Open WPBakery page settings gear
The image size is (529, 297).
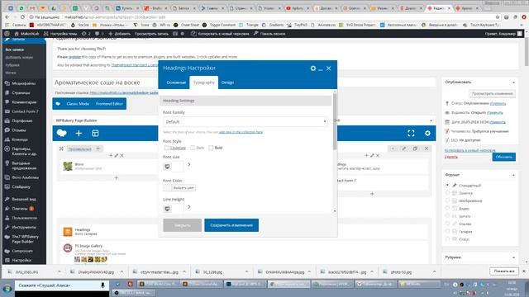427,134
